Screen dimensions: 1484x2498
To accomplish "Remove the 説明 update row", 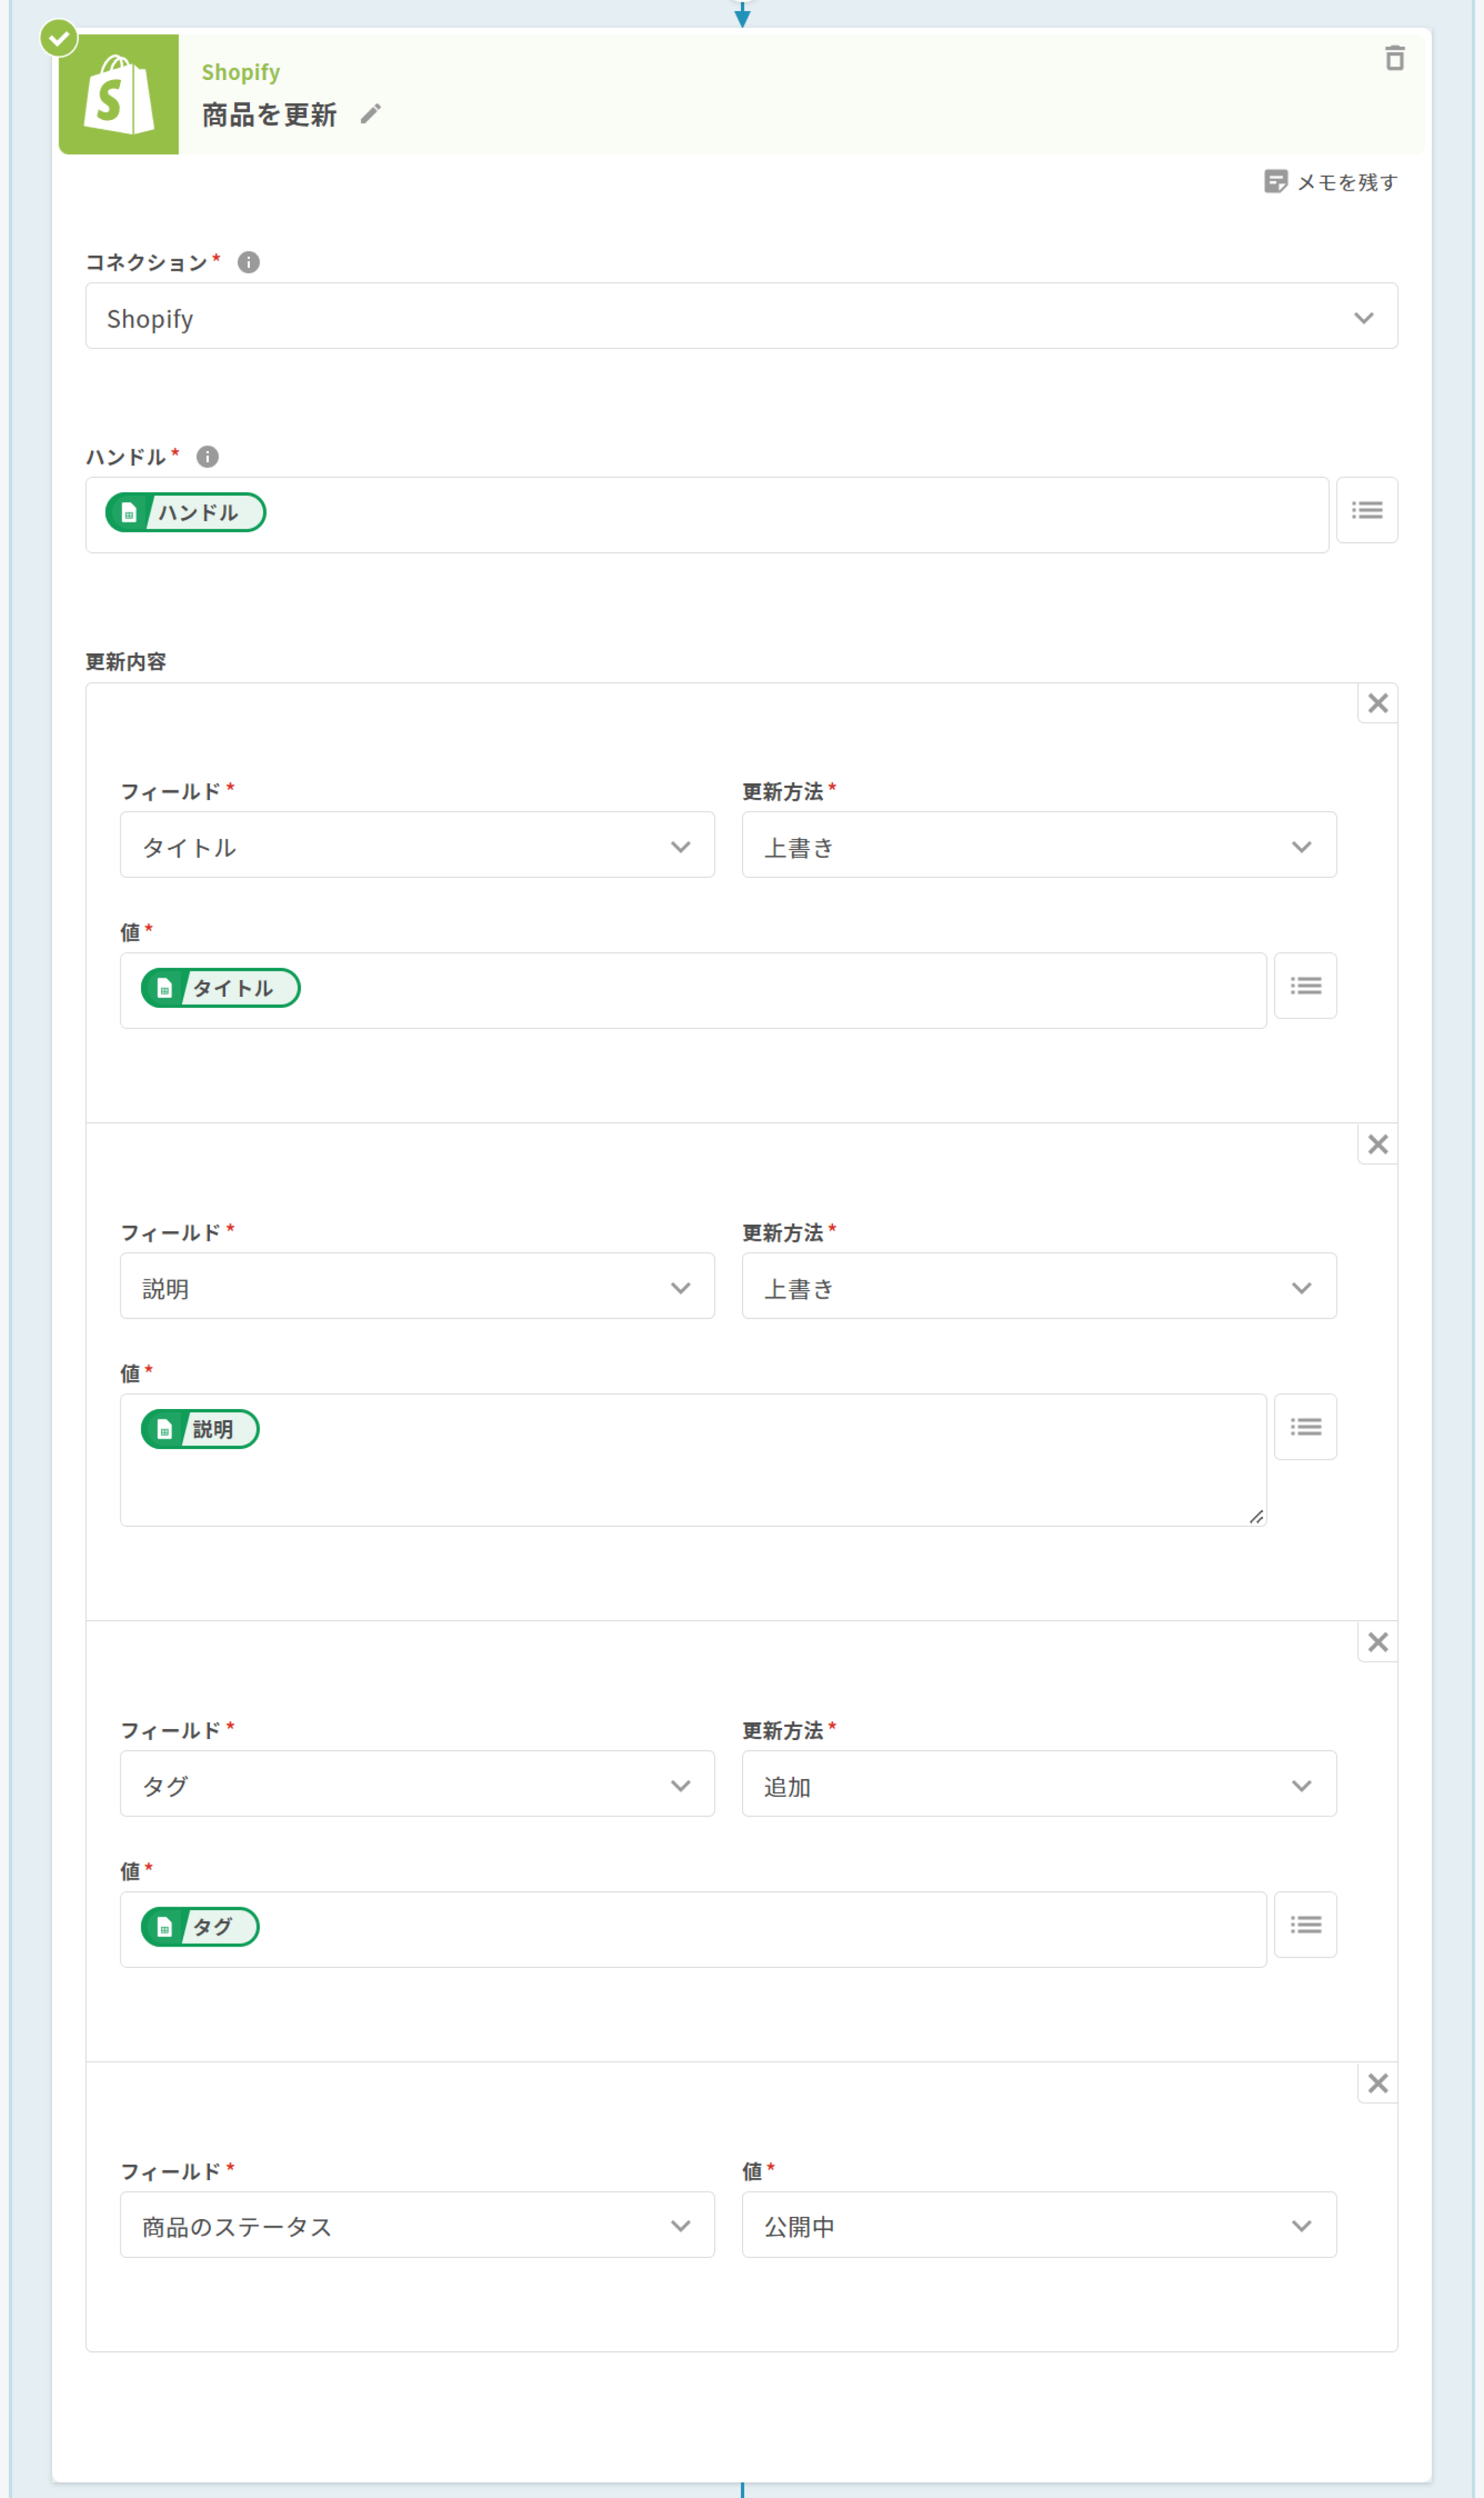I will click(1377, 1145).
